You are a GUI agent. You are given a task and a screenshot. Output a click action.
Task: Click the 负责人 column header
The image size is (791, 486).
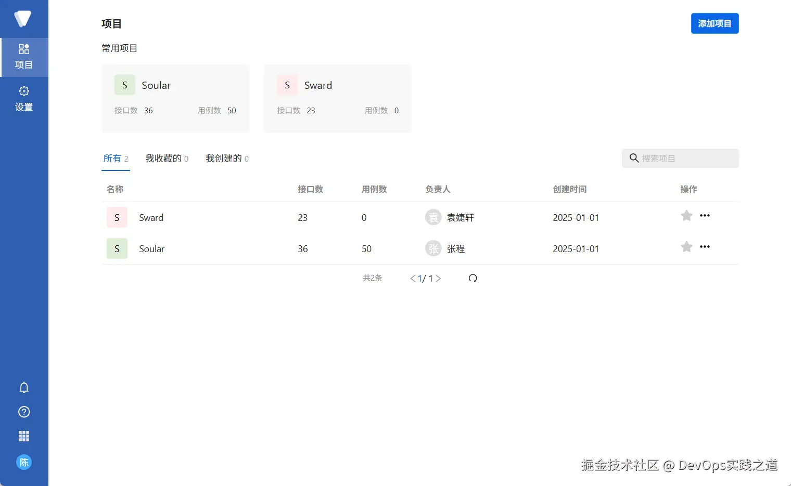pos(438,189)
